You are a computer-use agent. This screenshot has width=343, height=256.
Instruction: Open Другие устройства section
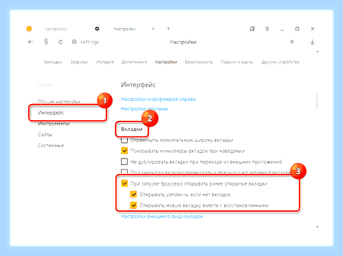point(280,62)
